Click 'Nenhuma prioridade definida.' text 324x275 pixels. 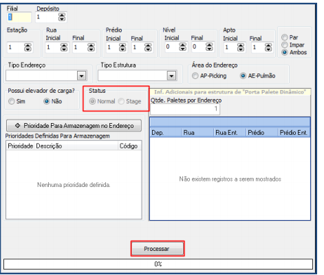click(74, 185)
